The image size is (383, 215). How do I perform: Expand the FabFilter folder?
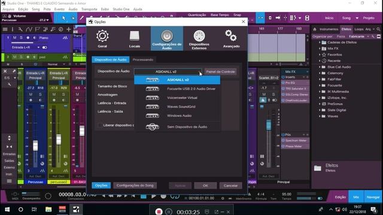coord(320,79)
